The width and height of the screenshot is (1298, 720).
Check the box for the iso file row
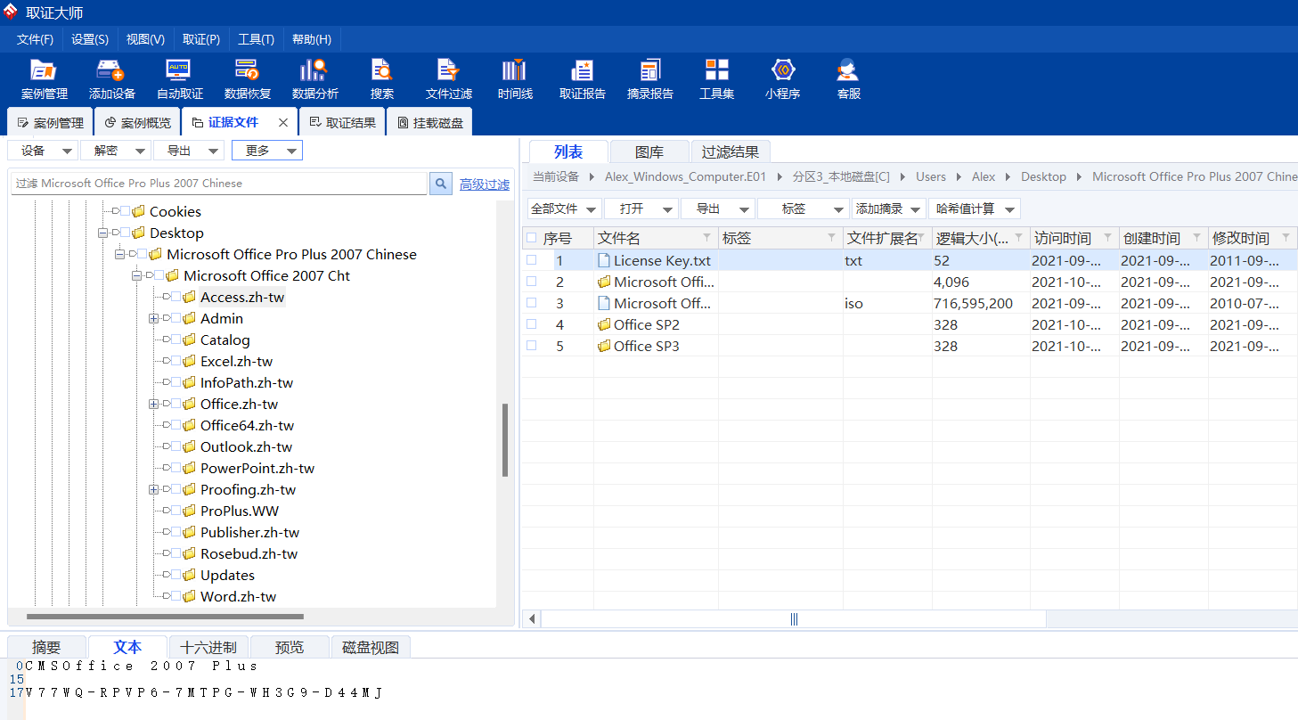[x=532, y=303]
